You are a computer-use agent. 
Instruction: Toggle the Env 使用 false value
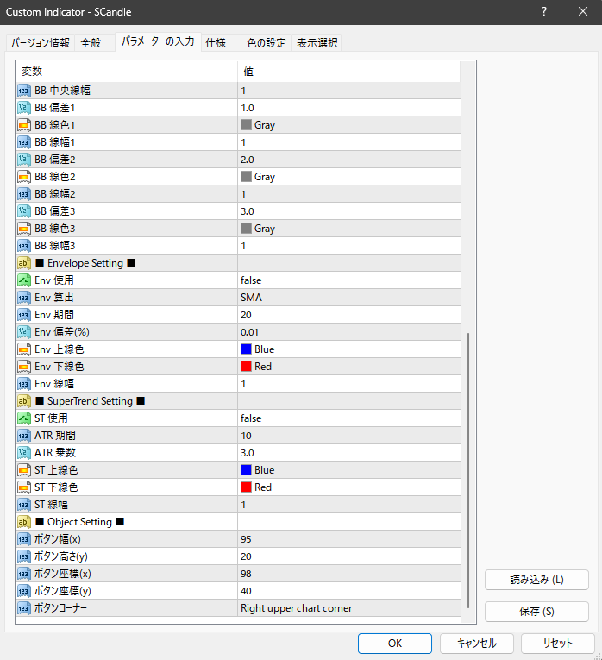click(348, 280)
